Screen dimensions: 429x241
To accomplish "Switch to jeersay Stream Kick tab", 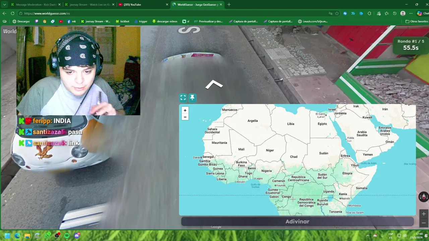I will [x=90, y=5].
